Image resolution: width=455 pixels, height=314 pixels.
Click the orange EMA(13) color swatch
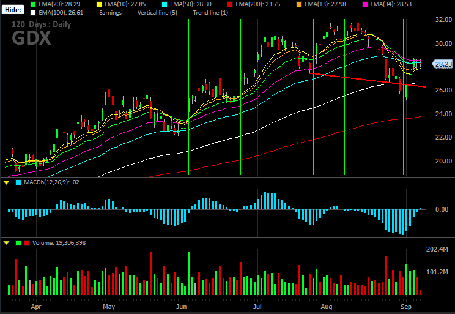click(x=299, y=4)
